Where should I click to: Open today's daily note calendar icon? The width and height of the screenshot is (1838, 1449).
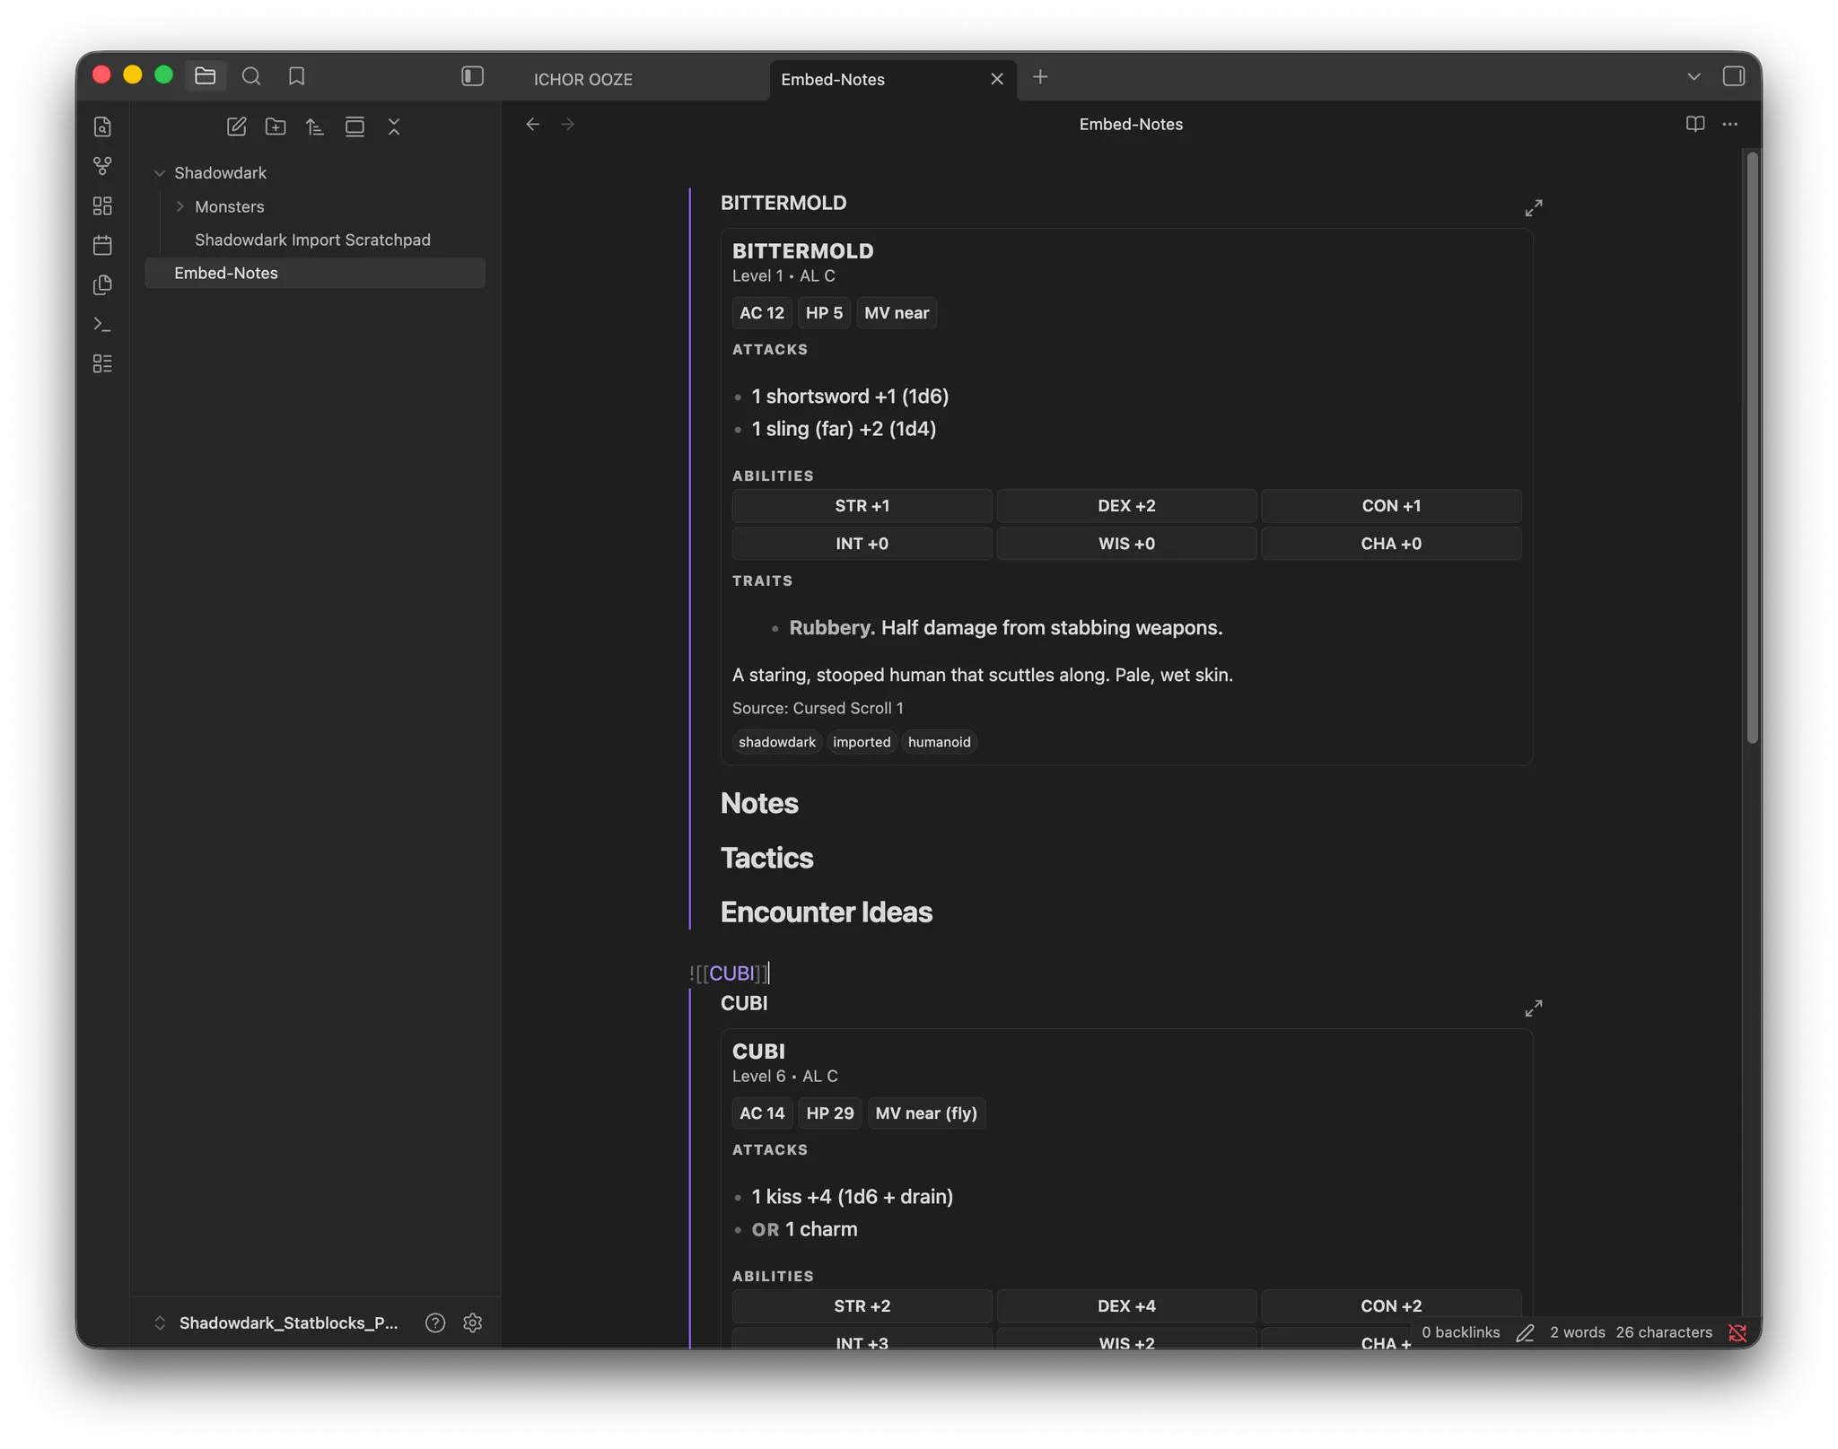[102, 245]
